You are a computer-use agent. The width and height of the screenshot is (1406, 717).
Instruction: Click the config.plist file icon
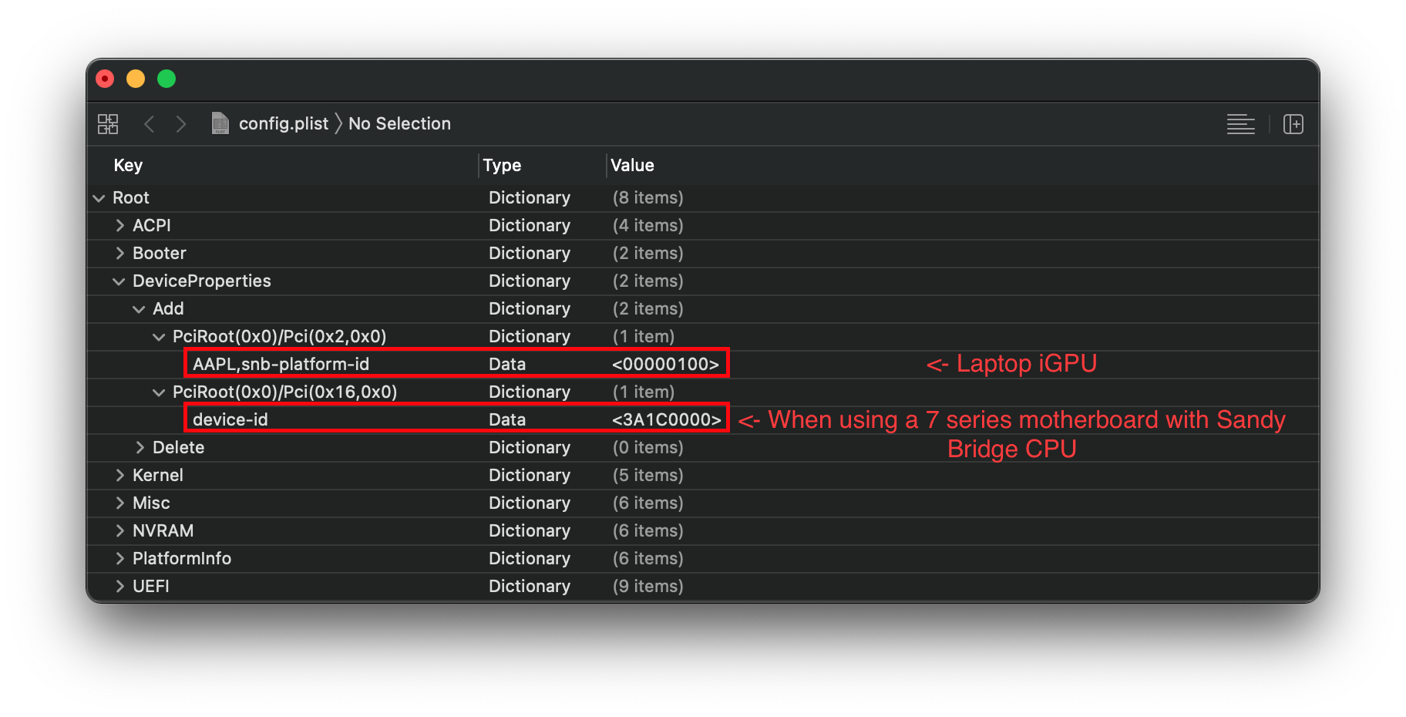click(x=220, y=123)
